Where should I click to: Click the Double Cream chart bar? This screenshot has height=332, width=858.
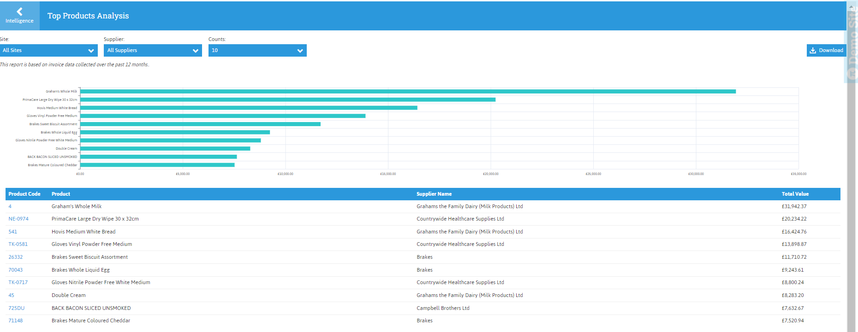tap(165, 148)
